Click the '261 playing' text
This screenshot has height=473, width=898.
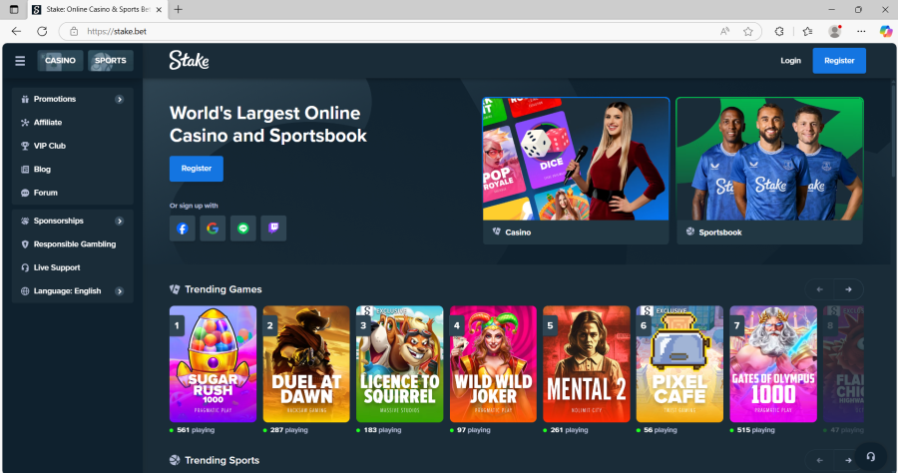tap(569, 430)
